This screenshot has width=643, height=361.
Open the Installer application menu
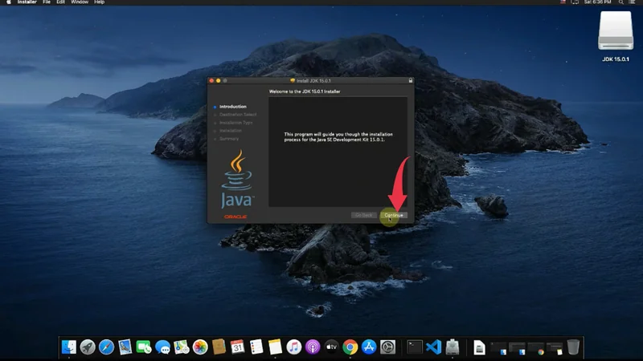point(27,2)
